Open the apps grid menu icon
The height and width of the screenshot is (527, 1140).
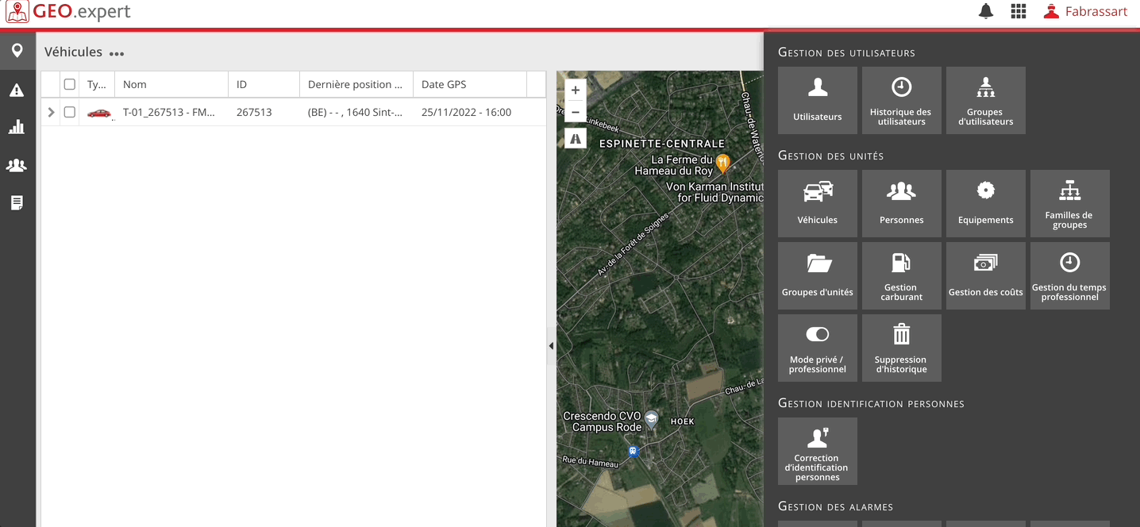point(1019,11)
